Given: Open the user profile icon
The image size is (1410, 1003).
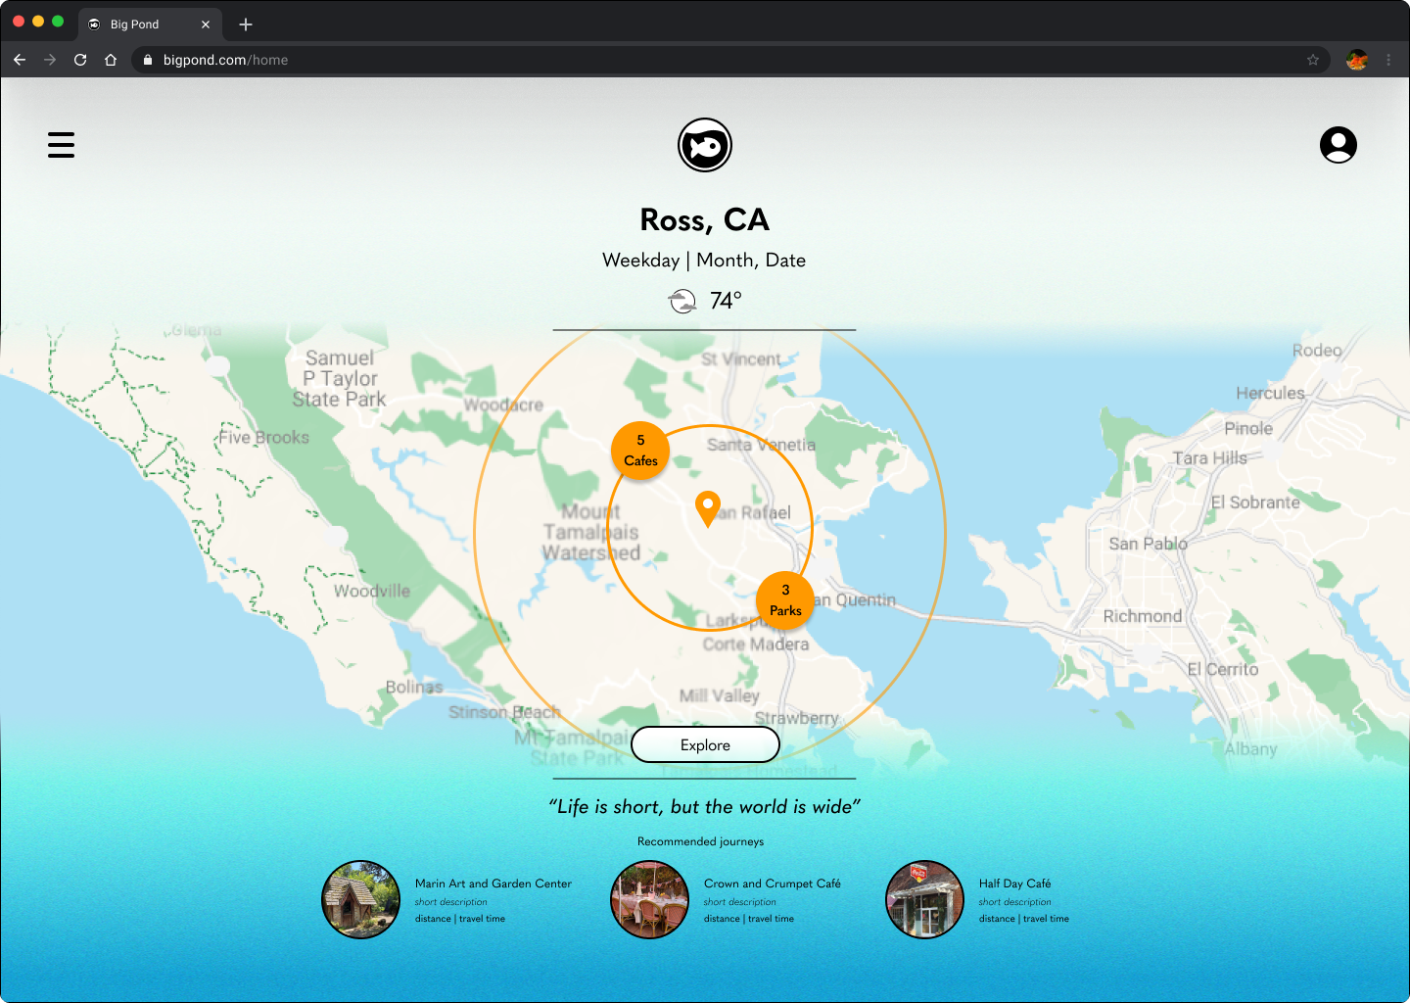Looking at the screenshot, I should point(1338,145).
